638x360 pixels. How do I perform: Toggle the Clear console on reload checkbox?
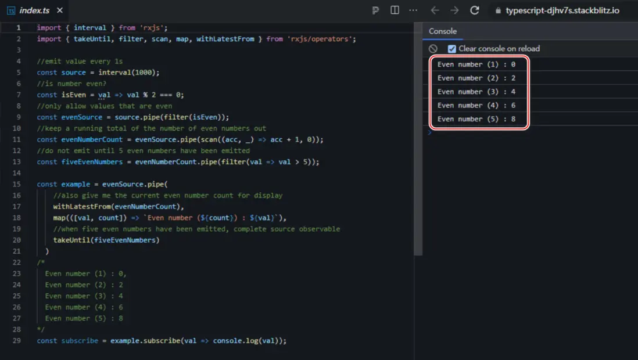452,49
